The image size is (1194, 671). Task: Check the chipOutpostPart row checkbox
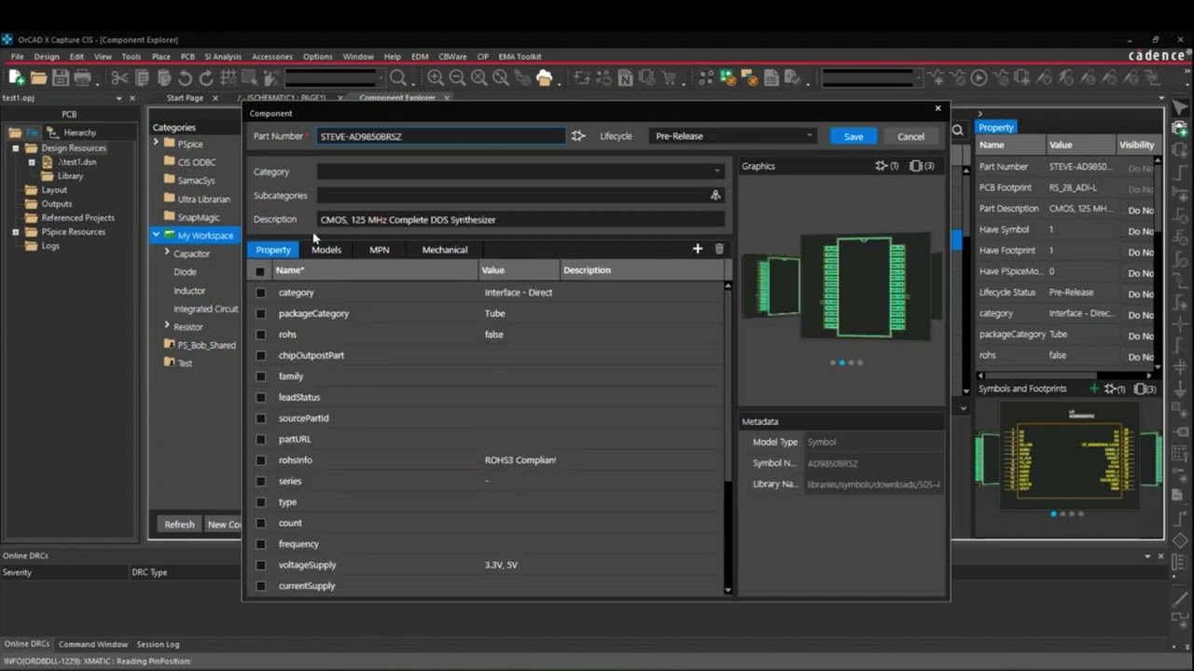click(260, 356)
